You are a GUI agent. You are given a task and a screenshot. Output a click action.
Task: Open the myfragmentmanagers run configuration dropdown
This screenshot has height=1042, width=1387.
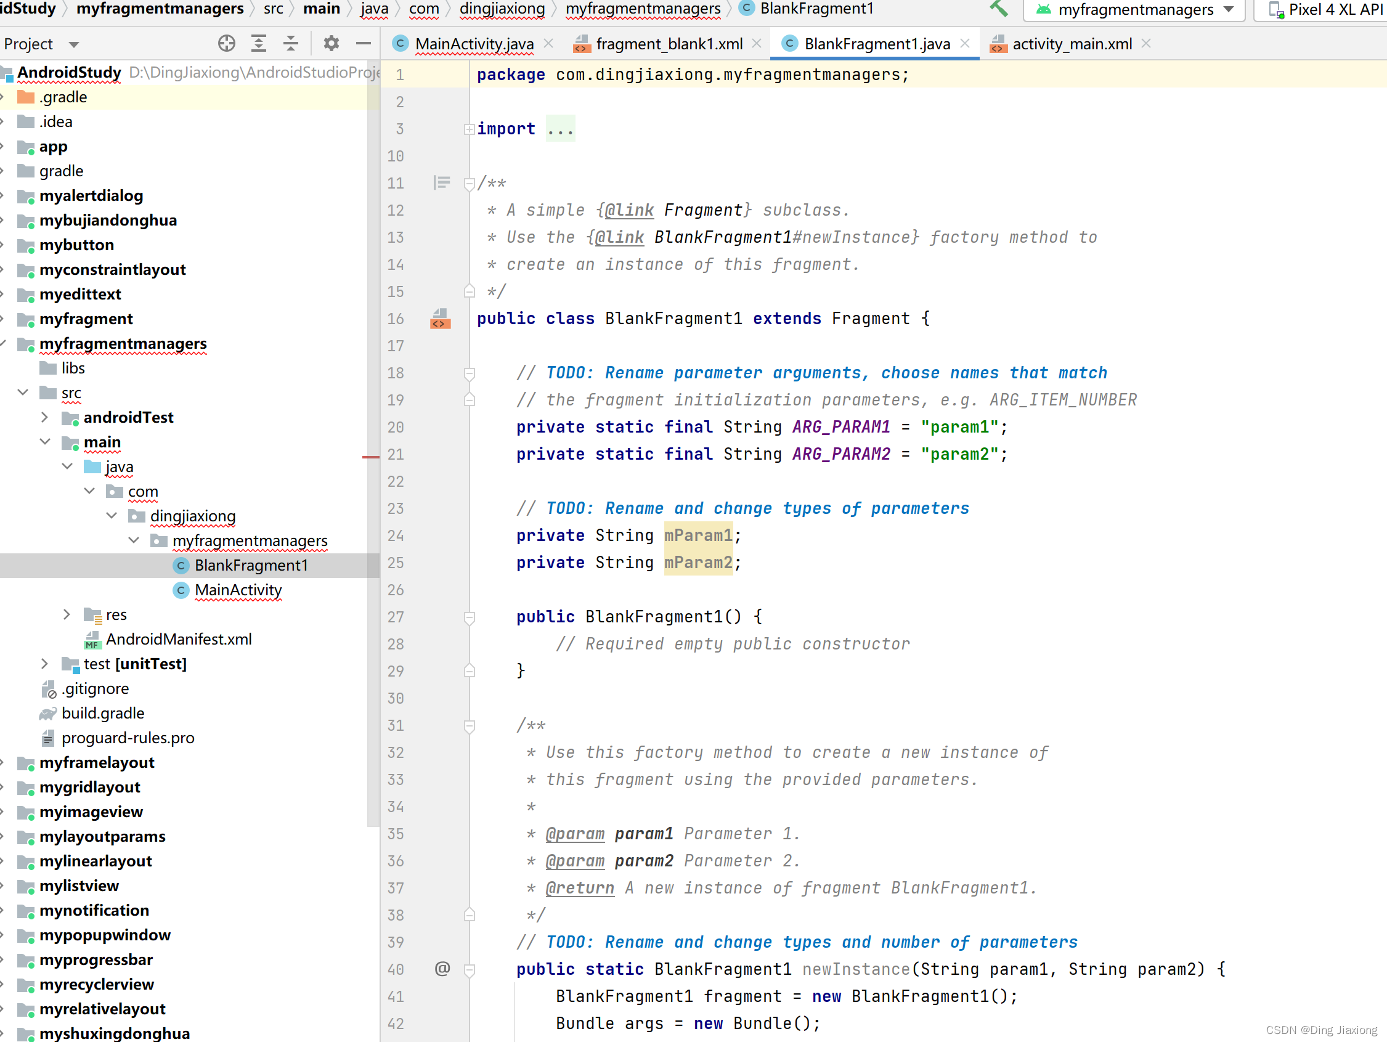tap(1135, 9)
